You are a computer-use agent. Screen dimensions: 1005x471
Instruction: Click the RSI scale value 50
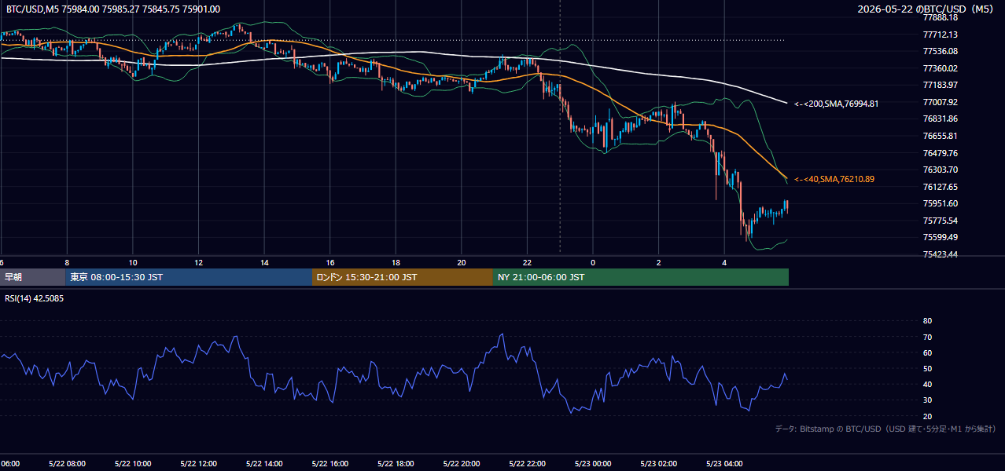(x=928, y=368)
